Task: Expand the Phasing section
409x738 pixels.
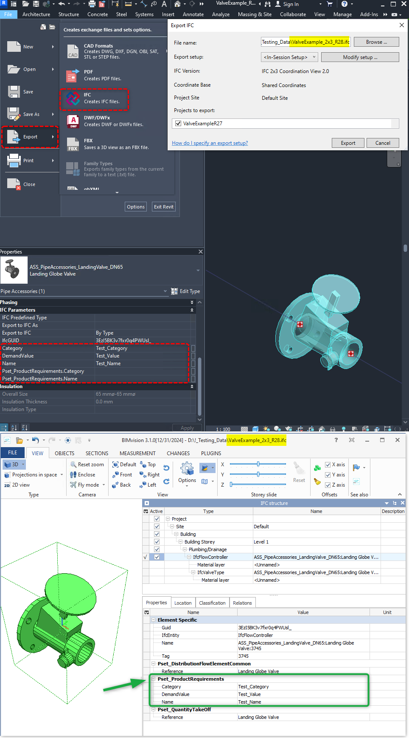Action: pyautogui.click(x=192, y=302)
